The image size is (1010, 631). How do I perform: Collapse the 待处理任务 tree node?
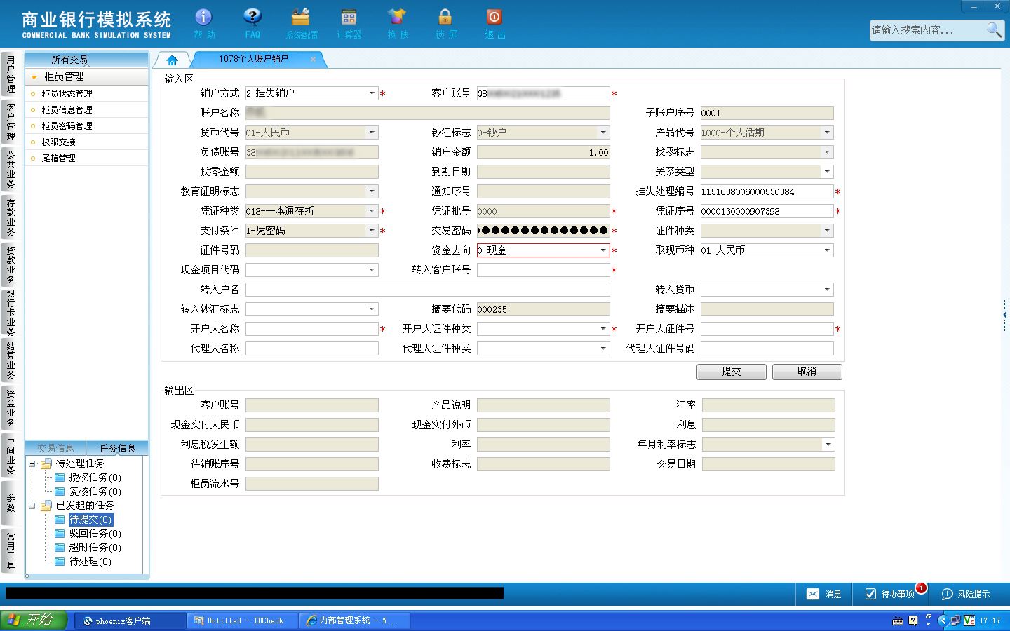pos(32,463)
